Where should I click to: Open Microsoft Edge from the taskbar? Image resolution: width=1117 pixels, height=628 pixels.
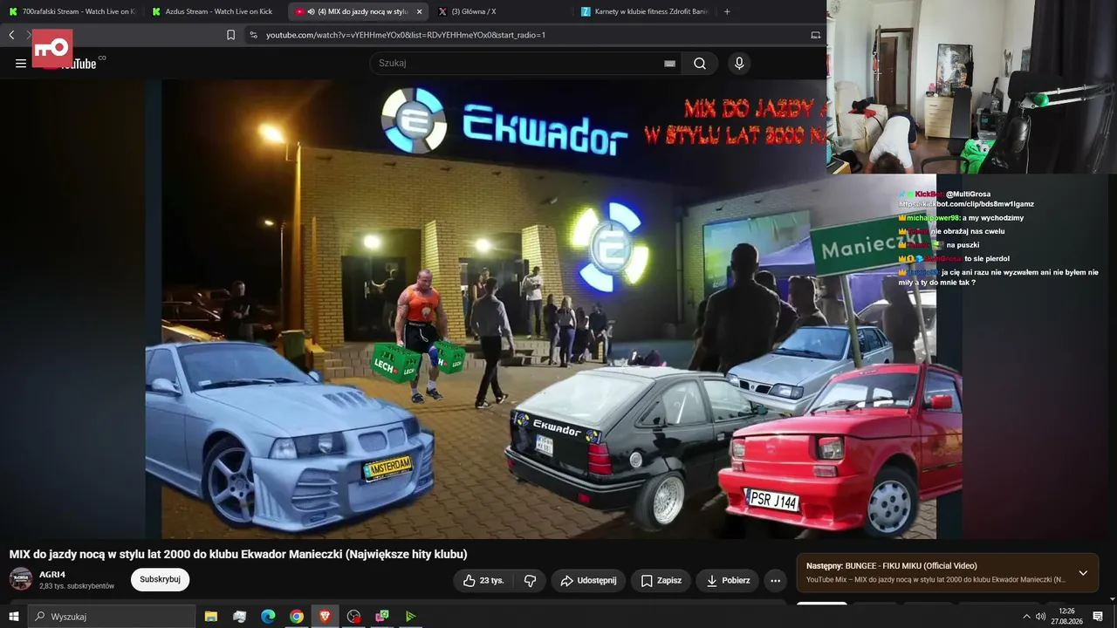coord(268,617)
